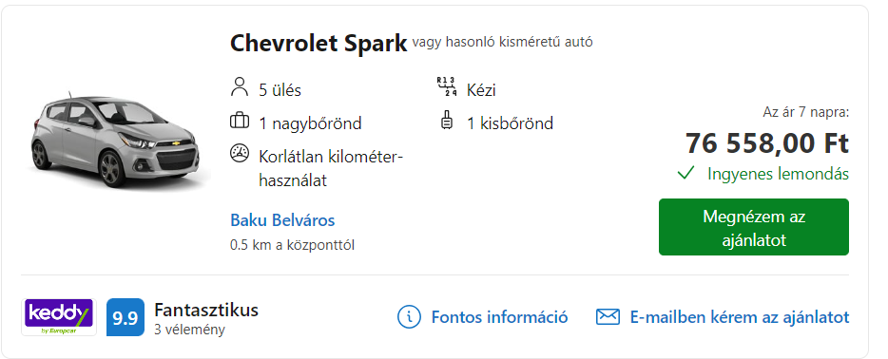Click the 3 vélemény review count
888x359 pixels.
pyautogui.click(x=189, y=330)
